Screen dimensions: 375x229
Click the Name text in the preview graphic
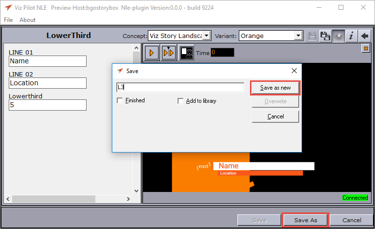coord(229,166)
